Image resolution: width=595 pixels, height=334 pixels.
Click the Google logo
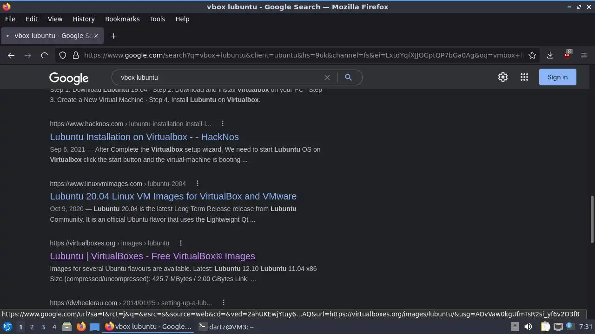click(x=69, y=78)
